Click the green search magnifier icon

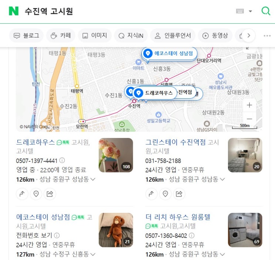click(x=266, y=11)
